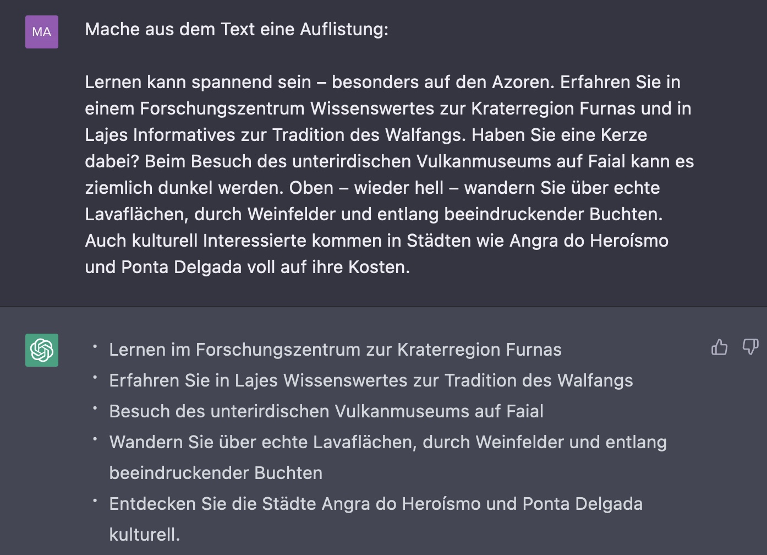Click the final word 'kulturell.' in the response
Viewport: 767px width, 555px height.
(x=145, y=535)
